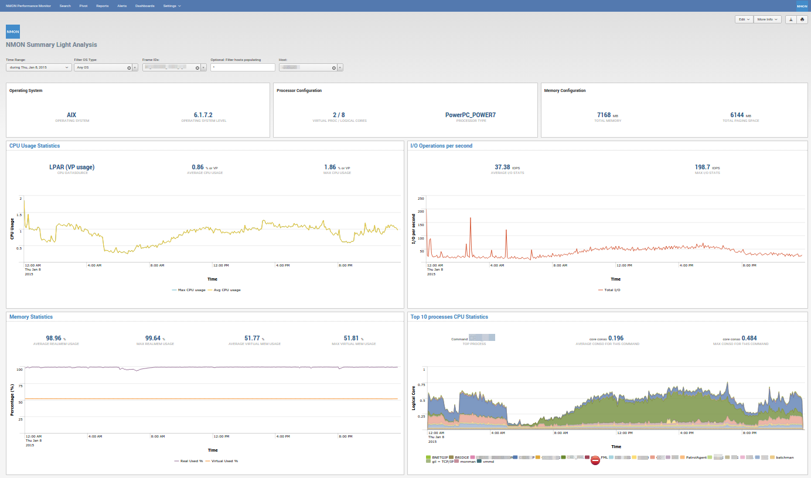Toggle Max CPU usage legend series
Viewport: 811px width, 478px height.
click(x=189, y=290)
